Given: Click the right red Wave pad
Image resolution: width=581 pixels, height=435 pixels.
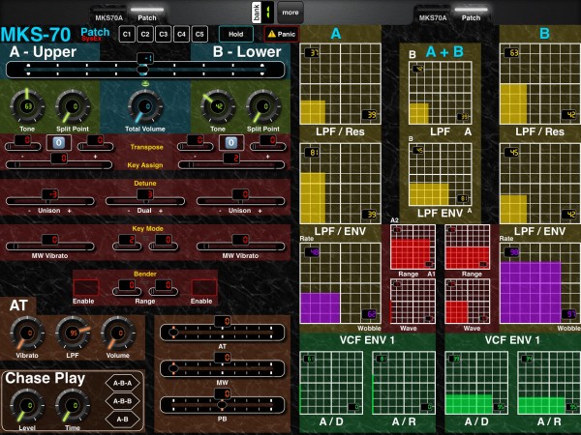Looking at the screenshot, I should point(468,301).
